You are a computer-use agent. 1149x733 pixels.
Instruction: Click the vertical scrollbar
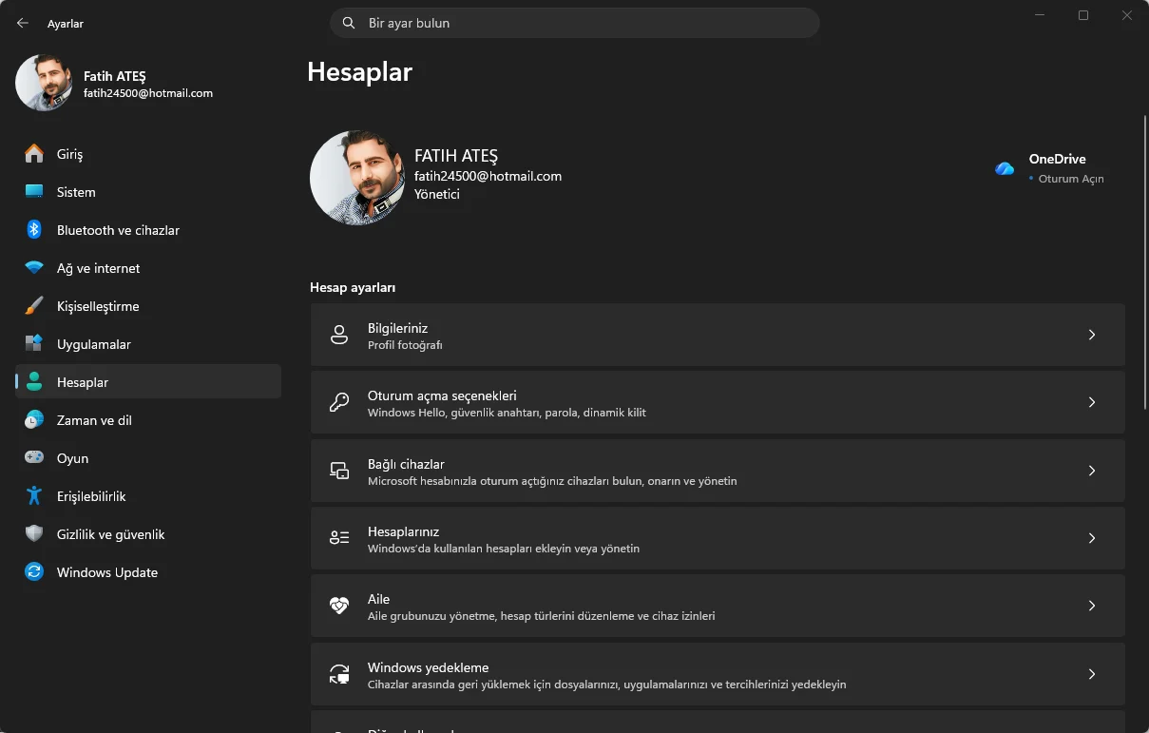1144,261
